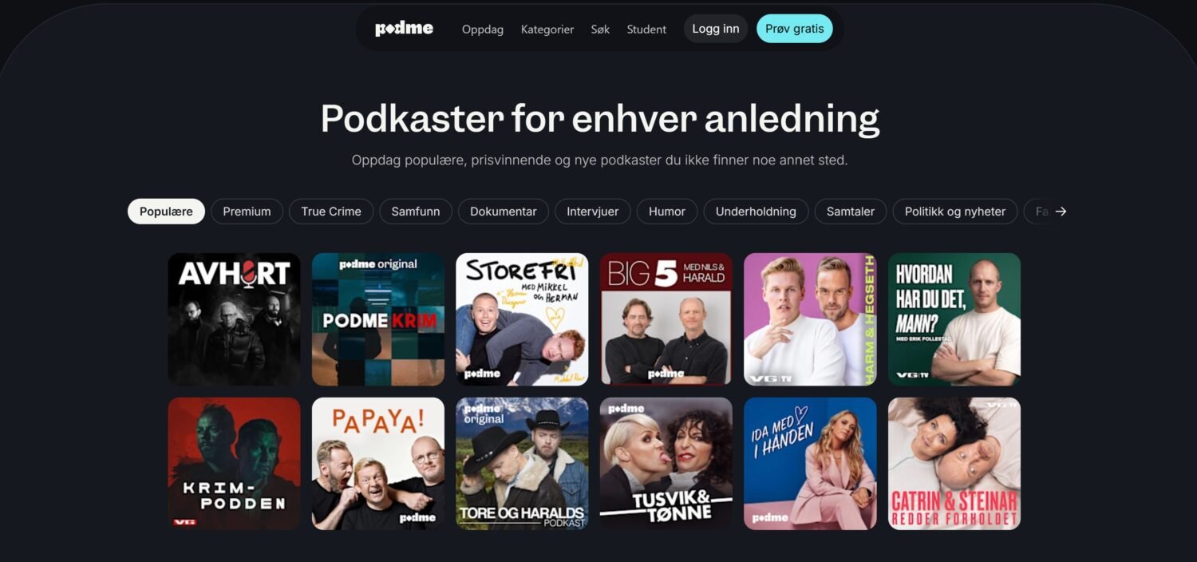Filter by True Crime category
Image resolution: width=1197 pixels, height=562 pixels.
[x=331, y=212]
